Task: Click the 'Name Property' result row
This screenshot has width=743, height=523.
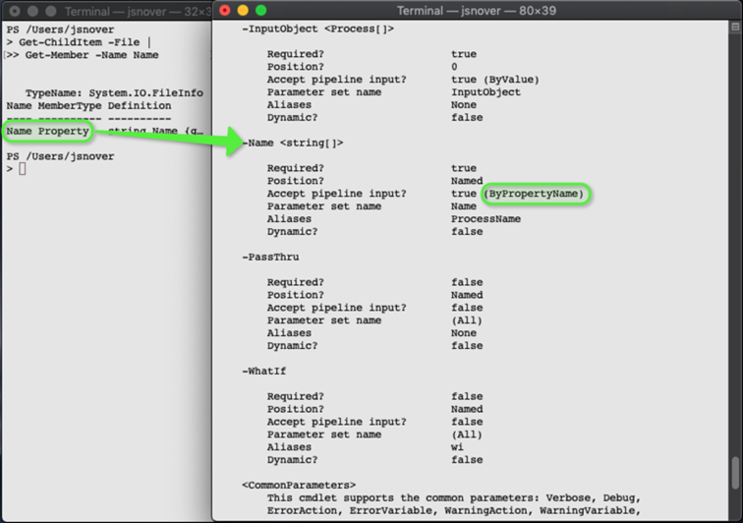Action: pyautogui.click(x=47, y=131)
